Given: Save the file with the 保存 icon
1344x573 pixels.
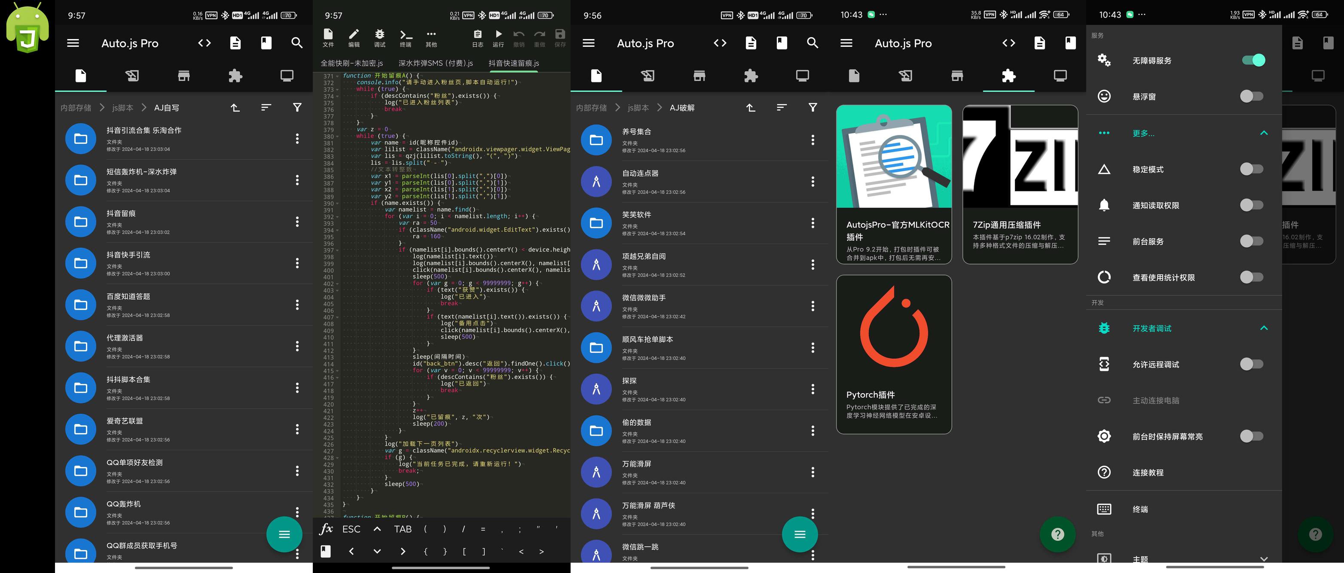Looking at the screenshot, I should click(560, 38).
